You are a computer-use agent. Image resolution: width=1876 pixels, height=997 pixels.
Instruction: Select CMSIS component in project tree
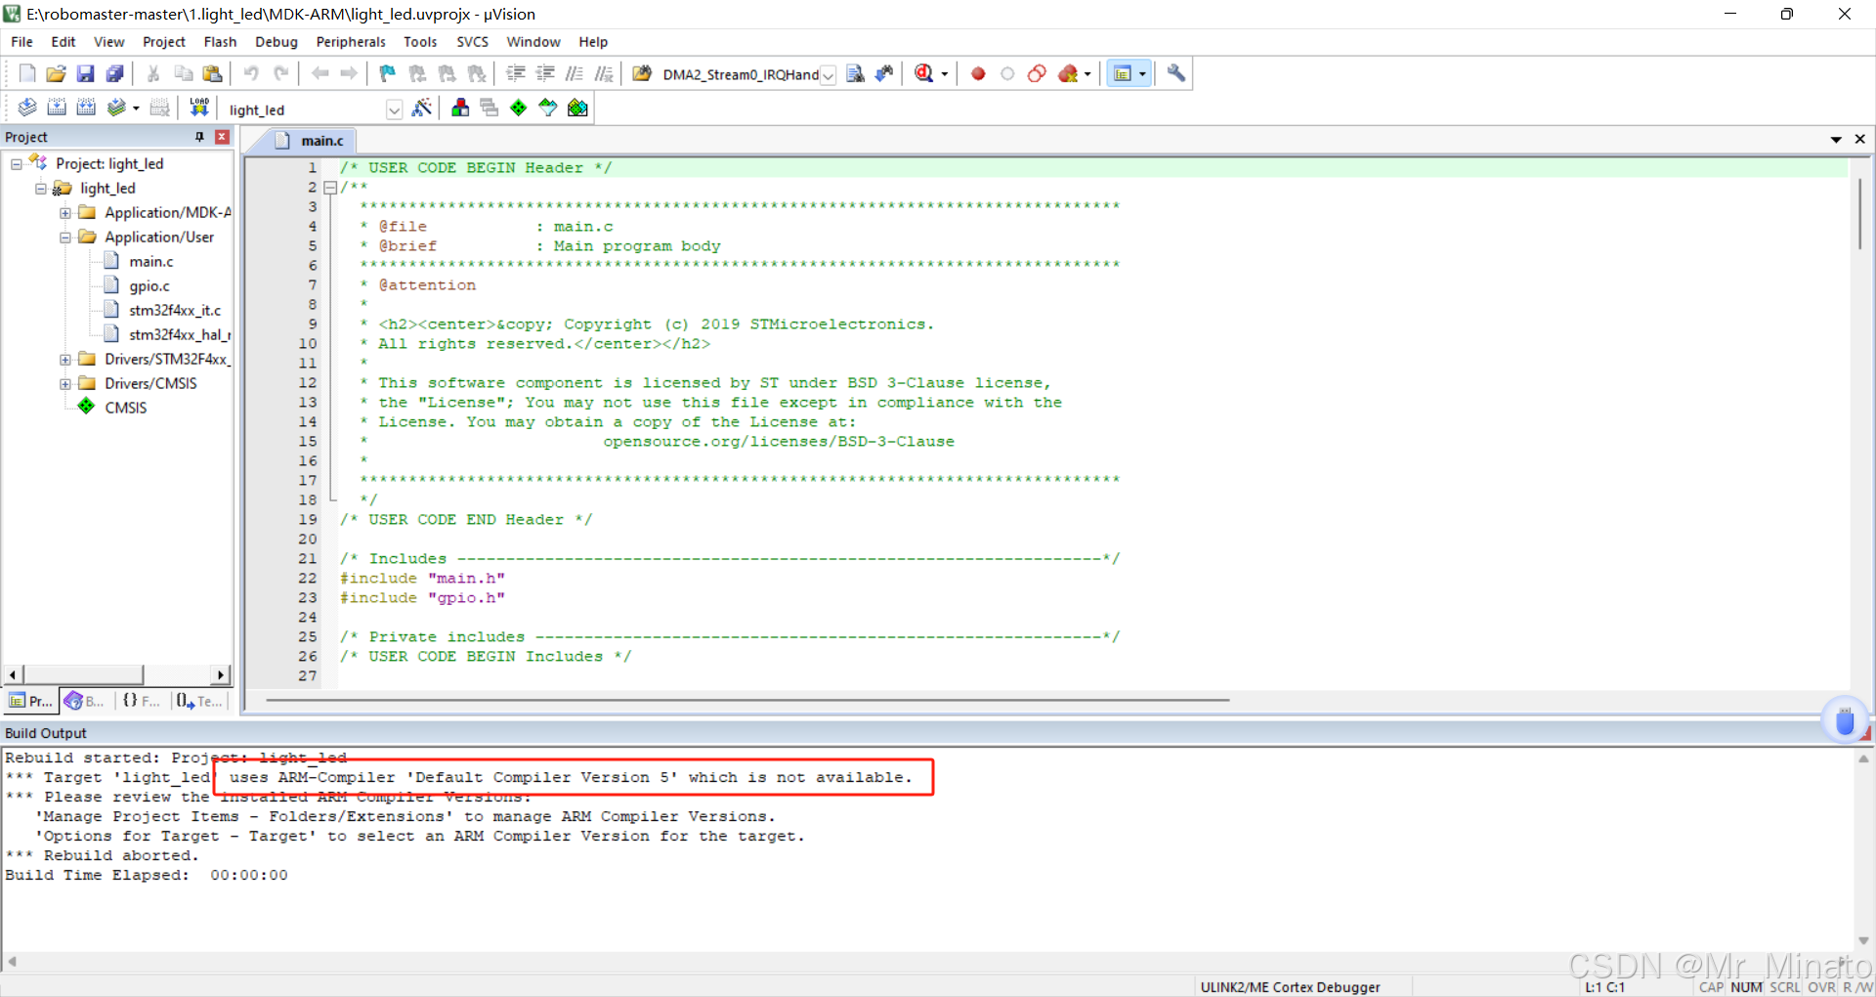point(125,409)
